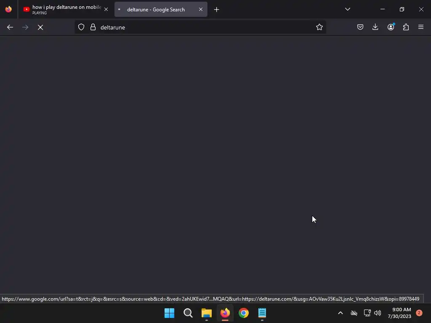Screen dimensions: 431x323
Task: Close the YouTube tab
Action: point(106,9)
